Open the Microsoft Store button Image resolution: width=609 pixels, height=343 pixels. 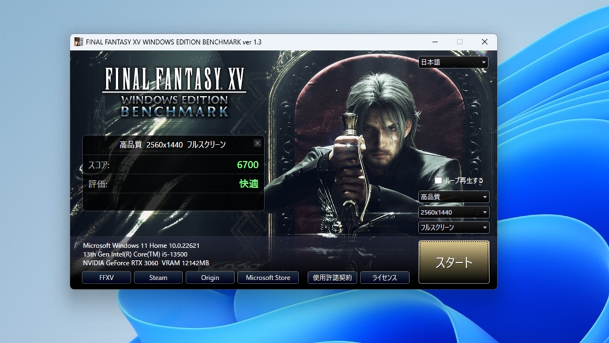[268, 278]
